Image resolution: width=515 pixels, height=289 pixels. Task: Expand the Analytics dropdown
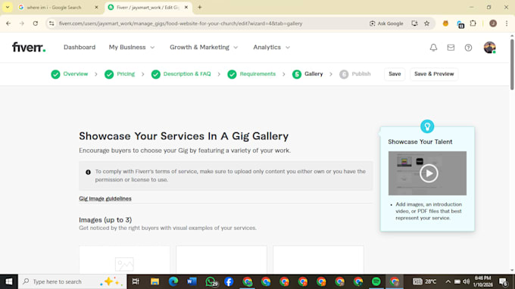pyautogui.click(x=272, y=47)
